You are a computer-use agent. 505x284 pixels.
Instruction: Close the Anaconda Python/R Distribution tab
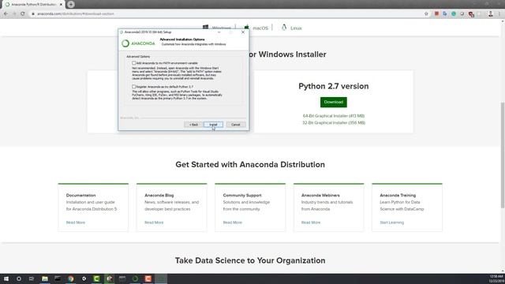(x=61, y=5)
